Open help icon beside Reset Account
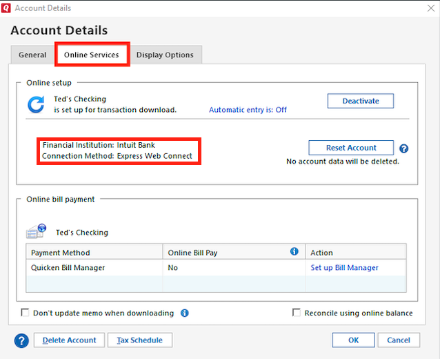Screen dimensions: 440x359 pos(404,148)
